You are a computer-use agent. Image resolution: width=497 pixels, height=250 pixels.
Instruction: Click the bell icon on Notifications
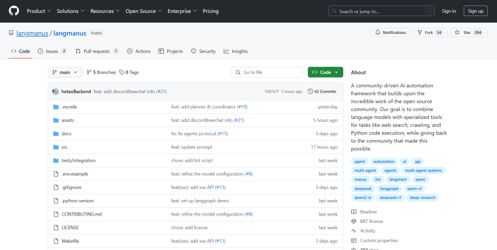[x=377, y=33]
